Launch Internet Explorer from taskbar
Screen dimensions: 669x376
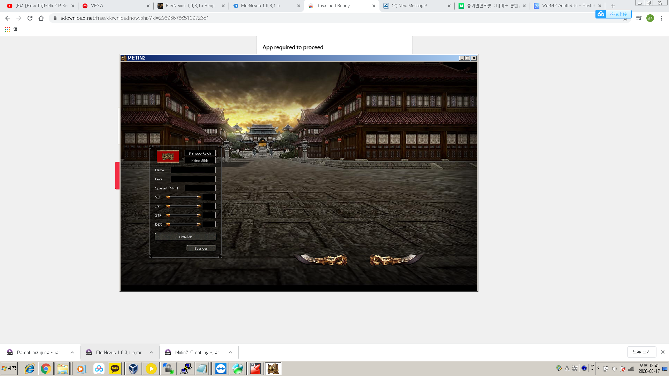[30, 369]
